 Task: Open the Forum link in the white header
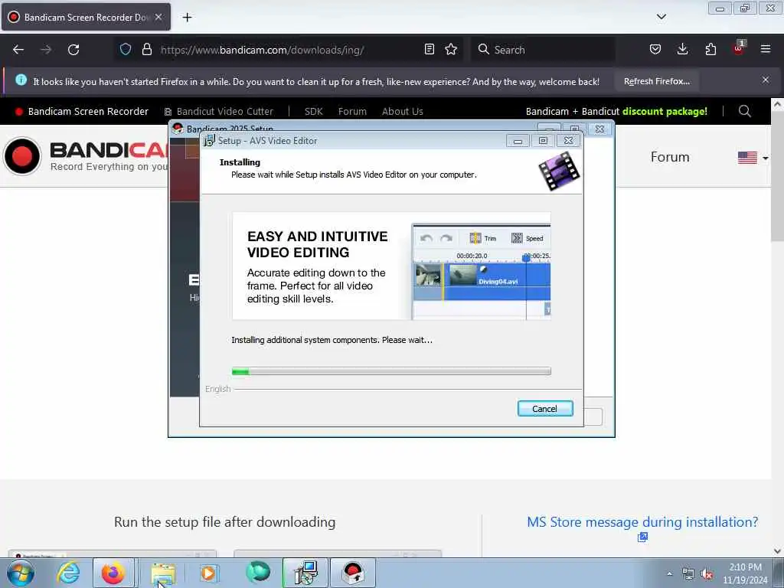pyautogui.click(x=670, y=157)
